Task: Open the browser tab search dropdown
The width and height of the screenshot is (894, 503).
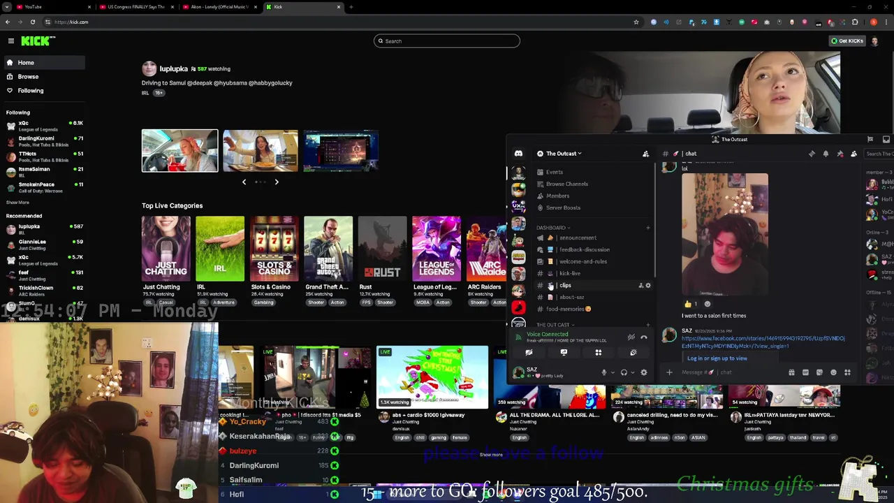Action: [6, 7]
